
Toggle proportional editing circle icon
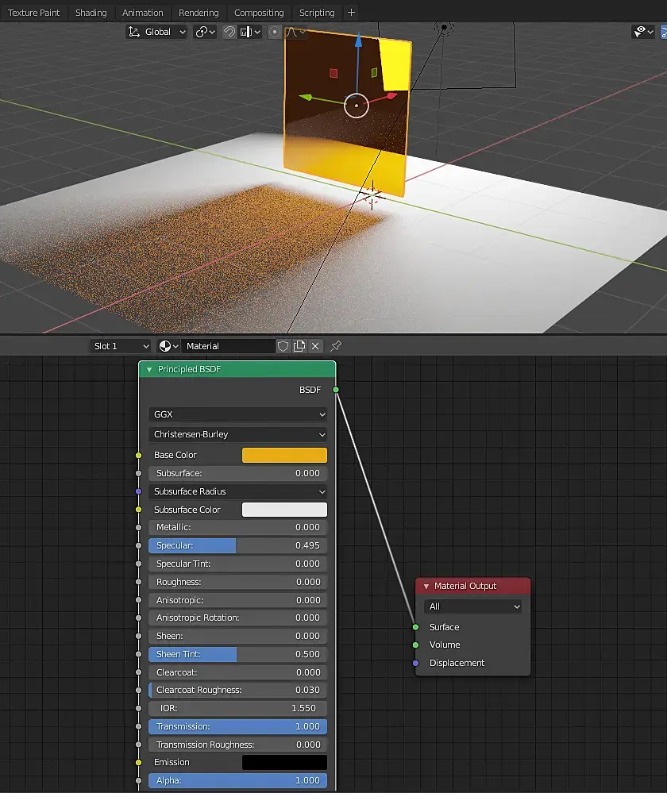pyautogui.click(x=274, y=32)
